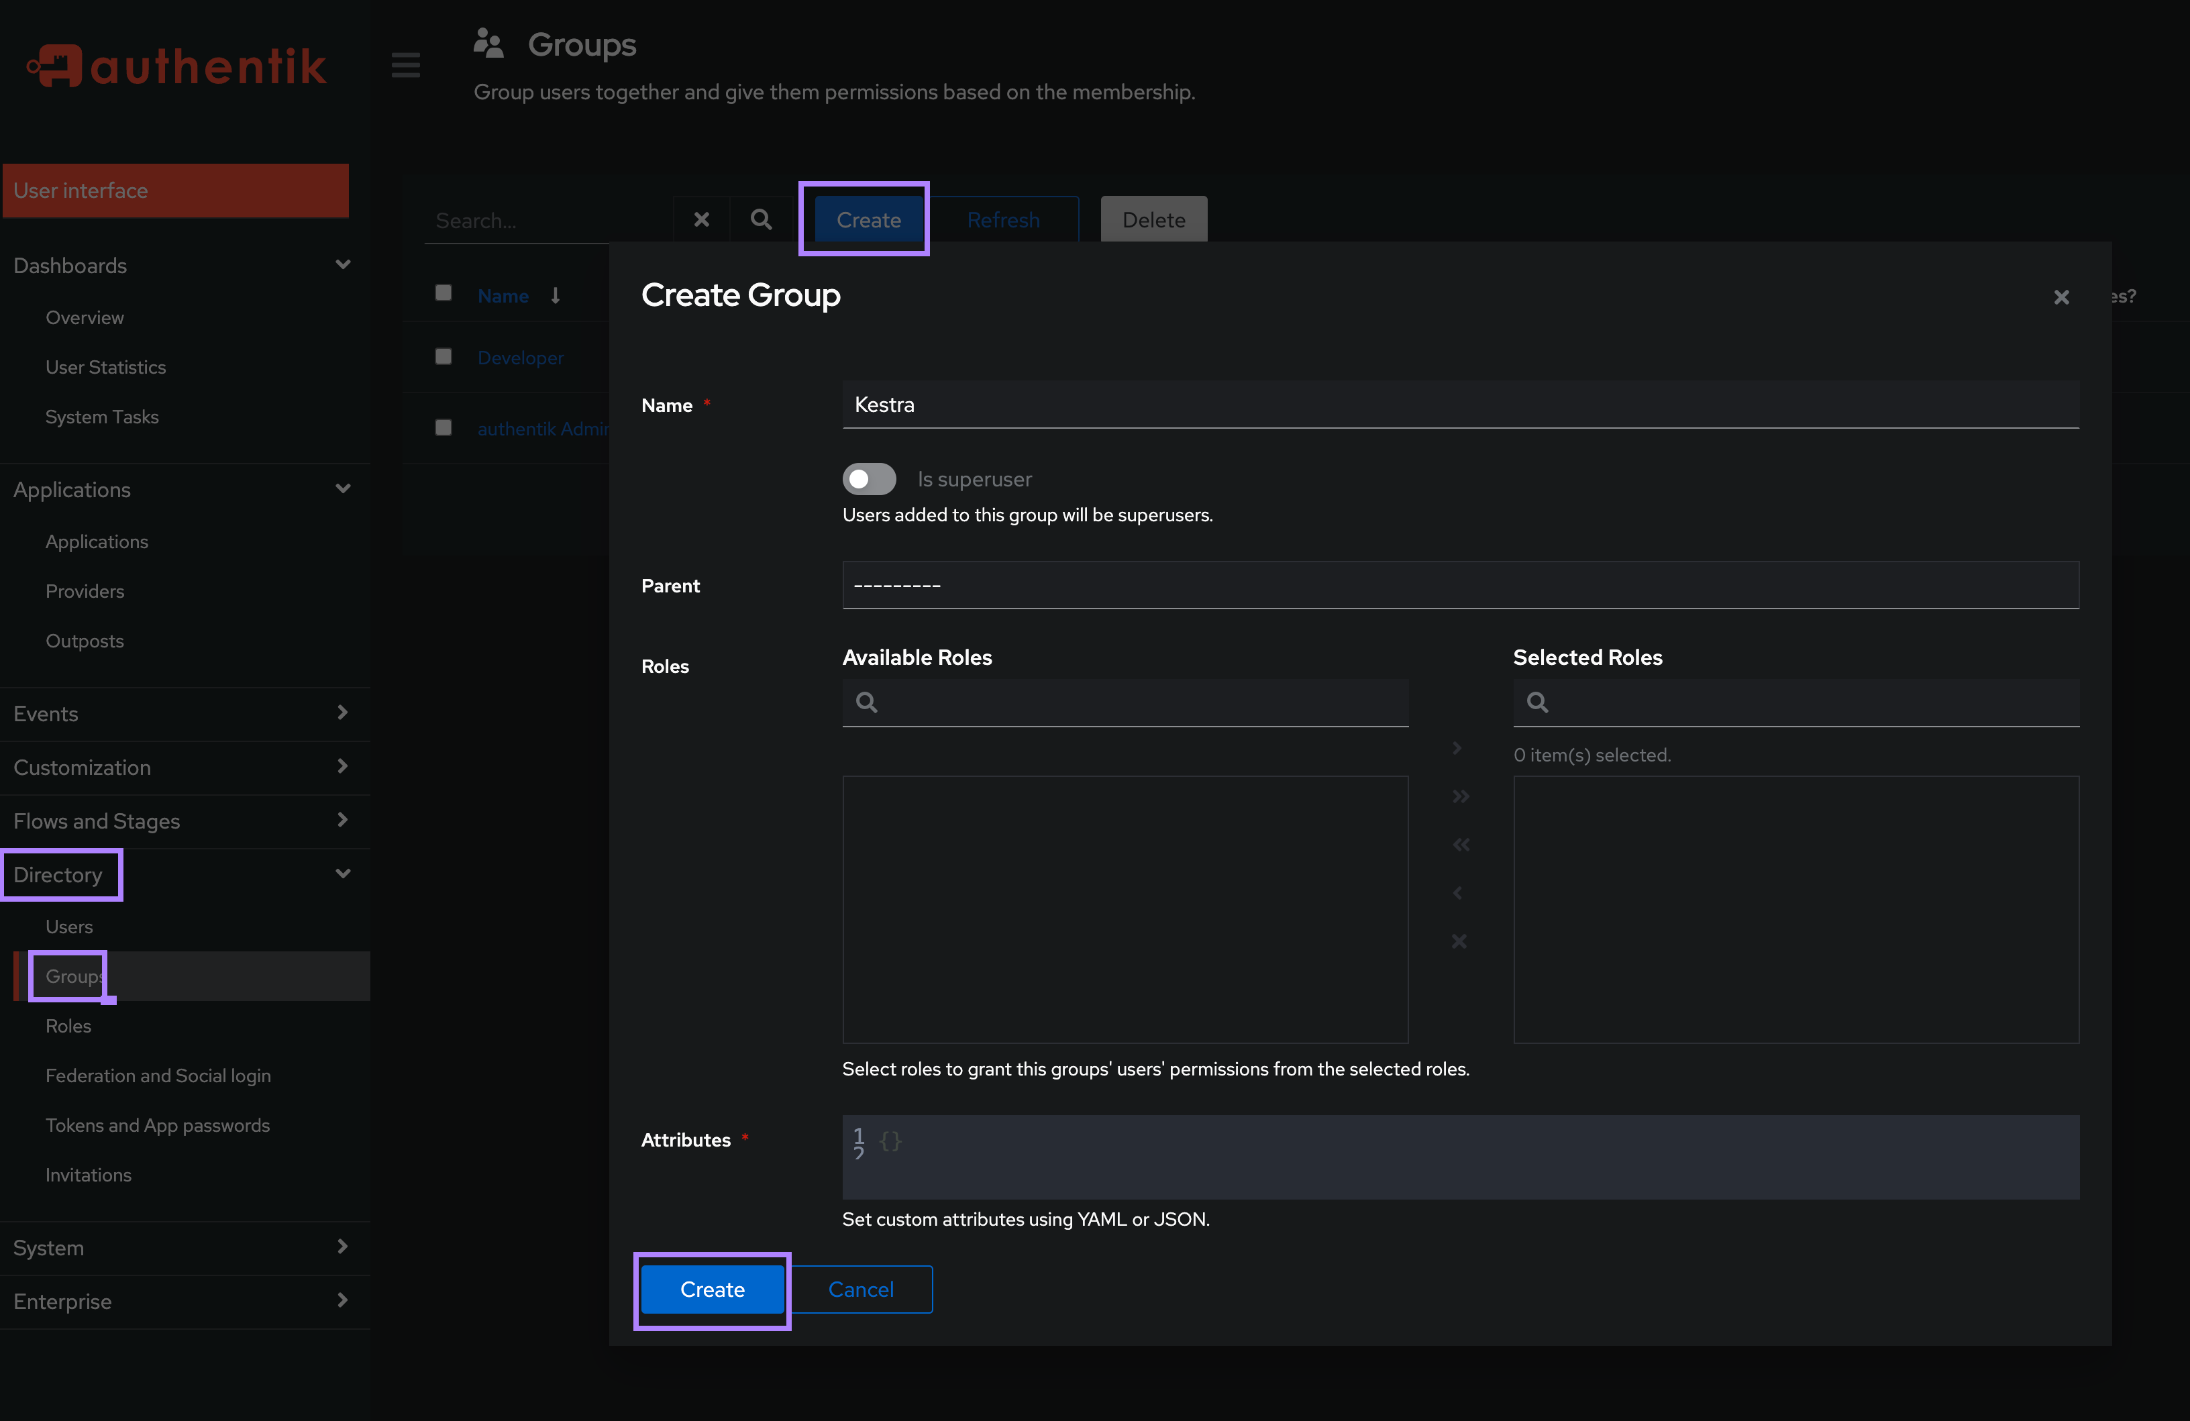Check the Developer group checkbox

click(x=444, y=354)
